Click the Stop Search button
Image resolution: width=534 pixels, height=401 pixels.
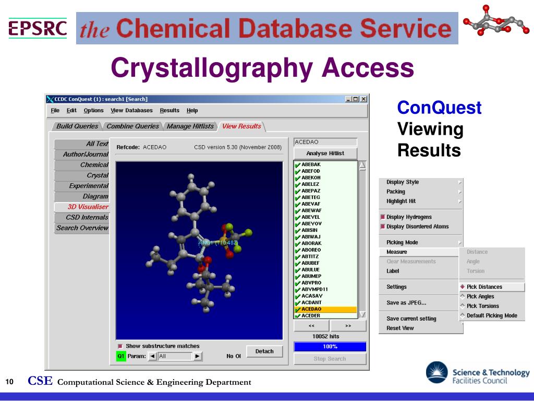pos(330,359)
